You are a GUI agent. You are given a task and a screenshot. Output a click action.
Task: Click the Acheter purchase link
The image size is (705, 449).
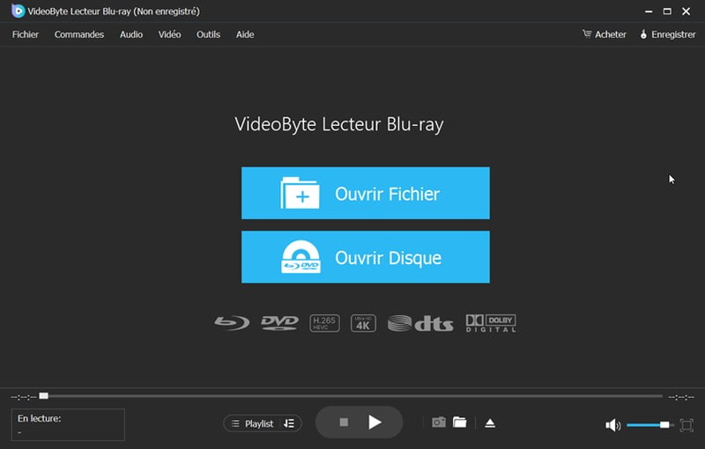[604, 34]
